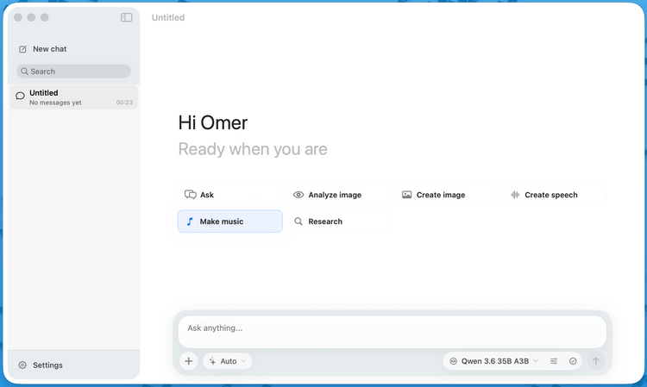Open the Auto mode dropdown
The height and width of the screenshot is (387, 647).
228,361
